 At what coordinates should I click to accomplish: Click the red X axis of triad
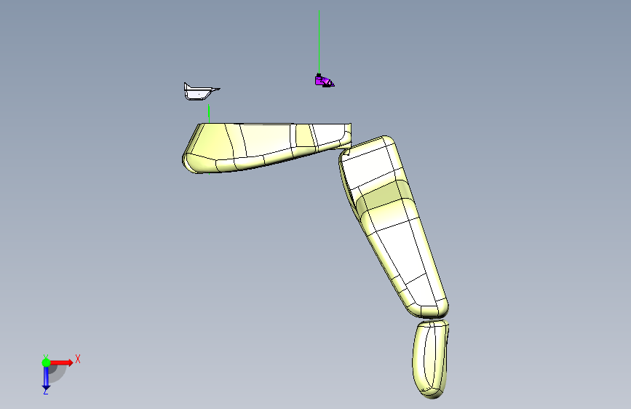61,362
